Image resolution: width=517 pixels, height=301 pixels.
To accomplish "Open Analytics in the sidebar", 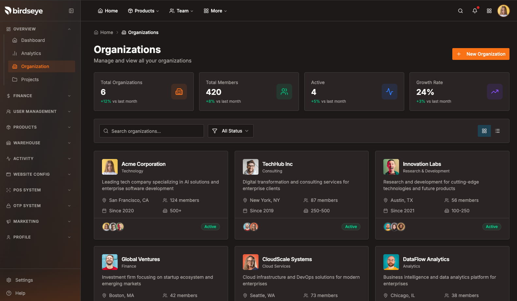I will coord(42,53).
